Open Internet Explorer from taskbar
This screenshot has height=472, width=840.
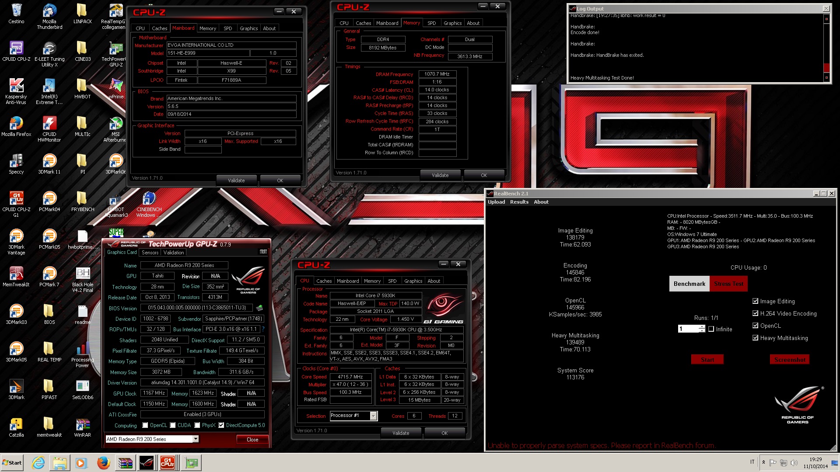38,462
